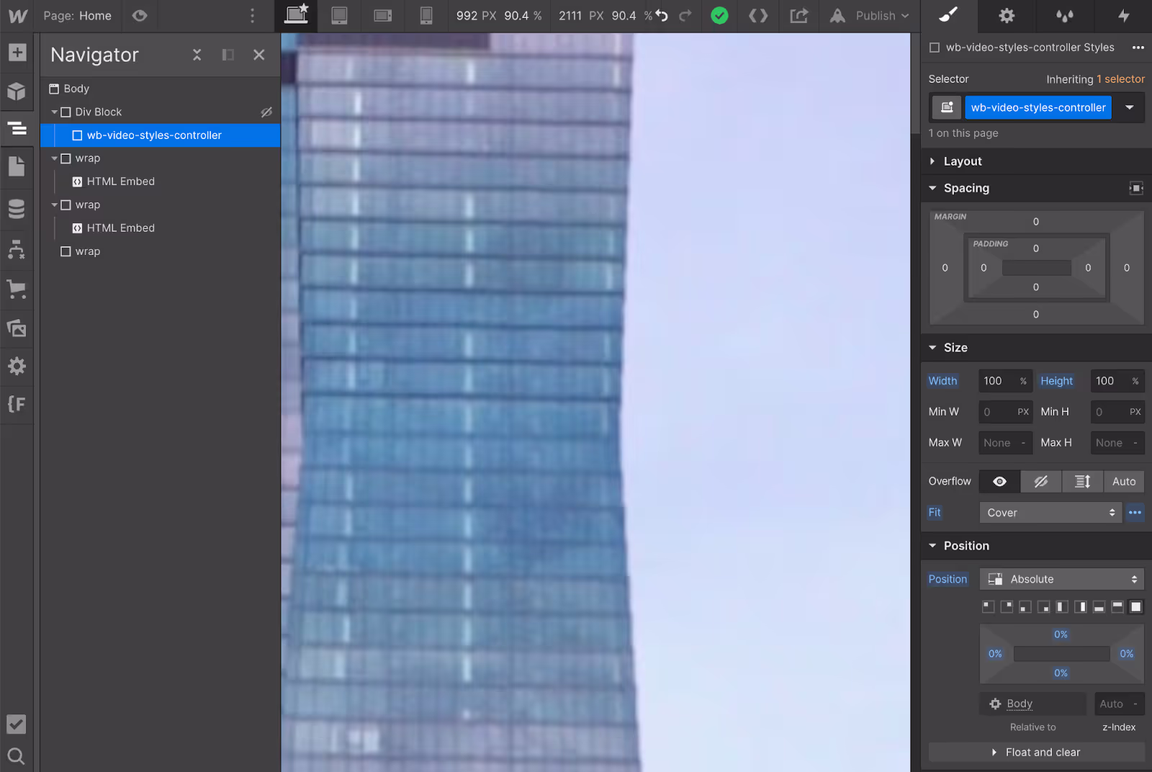Open the Fit Cover dropdown
This screenshot has width=1152, height=772.
click(x=1050, y=513)
